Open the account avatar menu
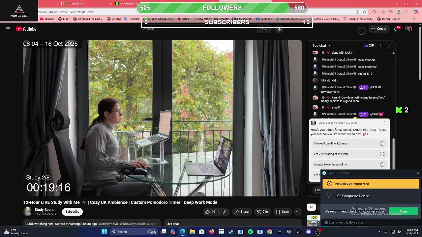This screenshot has height=237, width=422. click(409, 29)
